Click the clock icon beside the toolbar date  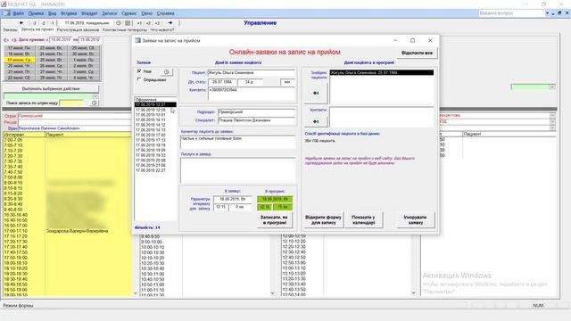(x=119, y=23)
